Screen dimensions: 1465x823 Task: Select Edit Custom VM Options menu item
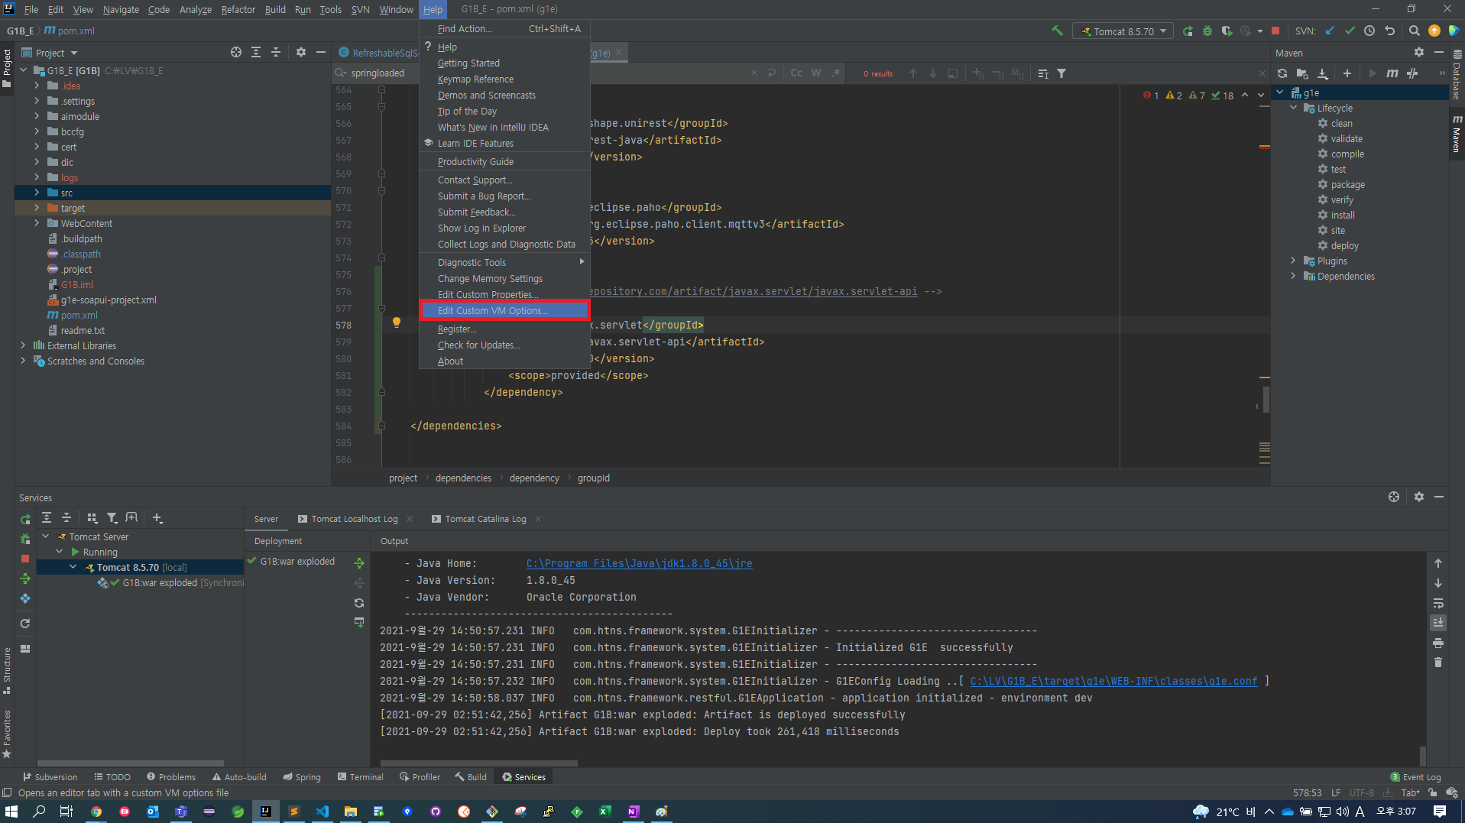point(504,310)
